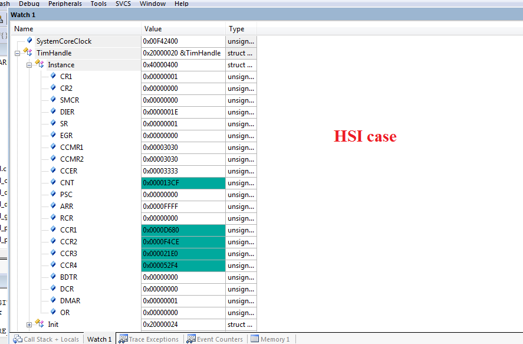Click the Event Counters tab icon
This screenshot has width=523, height=344.
tap(191, 339)
